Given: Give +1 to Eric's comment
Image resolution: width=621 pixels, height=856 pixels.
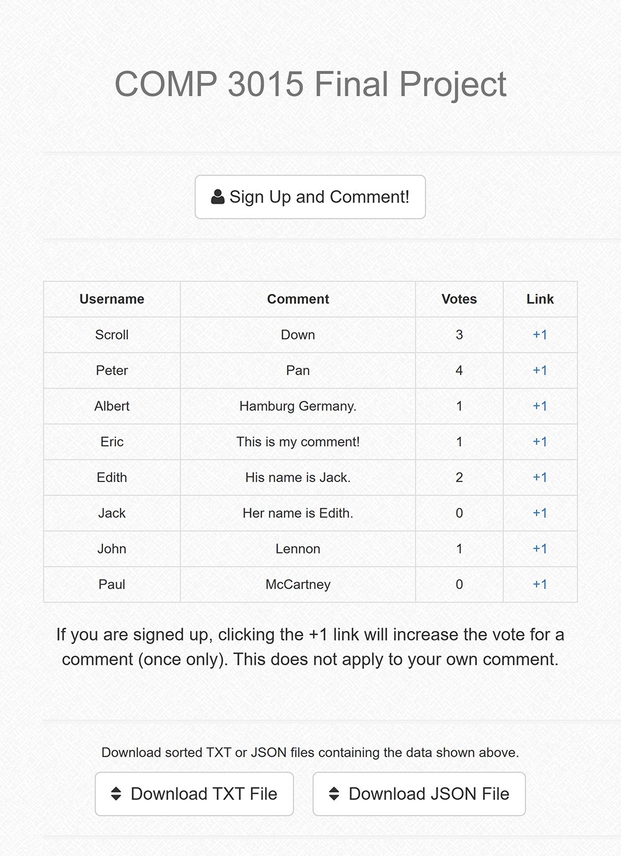Looking at the screenshot, I should 540,442.
